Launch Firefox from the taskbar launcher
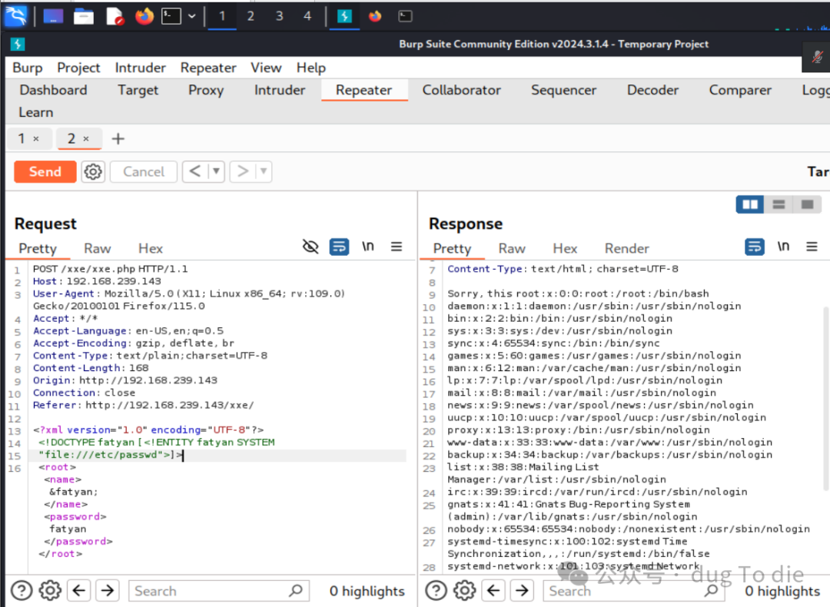Image resolution: width=830 pixels, height=607 pixels. click(x=144, y=16)
